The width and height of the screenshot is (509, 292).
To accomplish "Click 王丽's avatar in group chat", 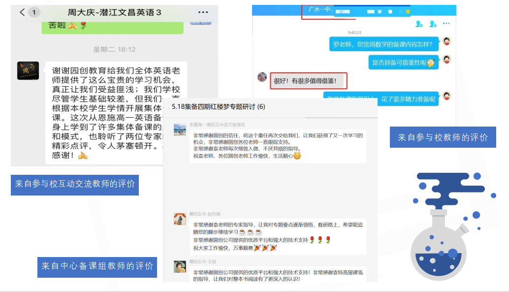I will pos(180,266).
